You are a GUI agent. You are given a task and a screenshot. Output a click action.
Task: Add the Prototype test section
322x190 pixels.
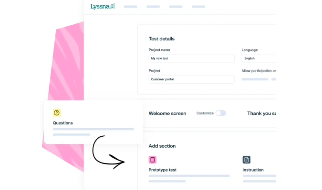pos(163,170)
